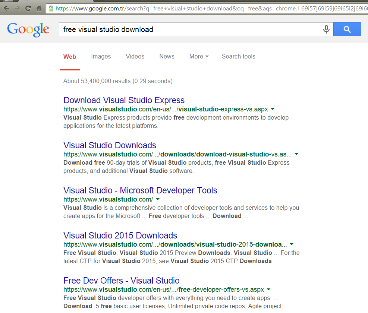Click the visual-studio-express-vs.aspx green URL text
The height and width of the screenshot is (313, 368).
point(166,109)
